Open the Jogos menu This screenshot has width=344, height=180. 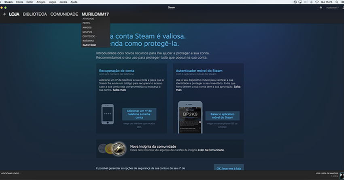tap(53, 2)
